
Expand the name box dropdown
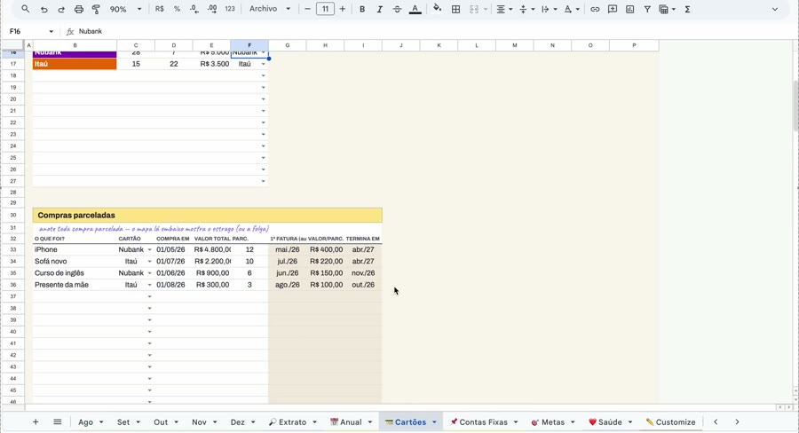click(x=51, y=32)
